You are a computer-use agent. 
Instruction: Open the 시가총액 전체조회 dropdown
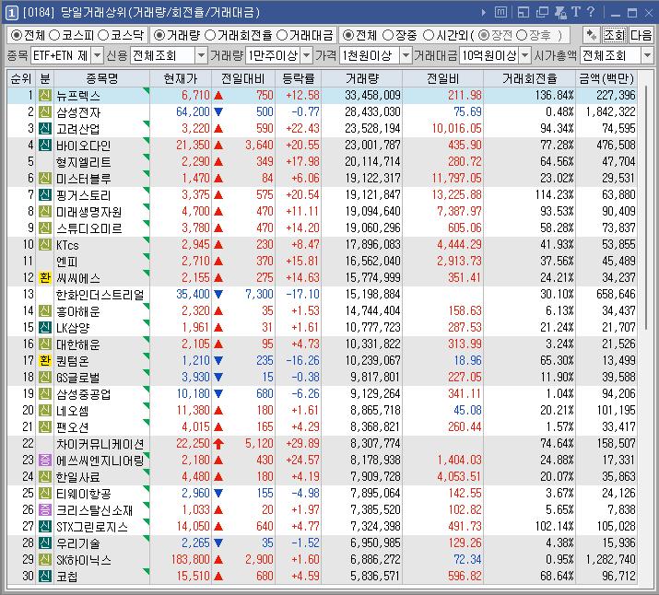tap(647, 55)
